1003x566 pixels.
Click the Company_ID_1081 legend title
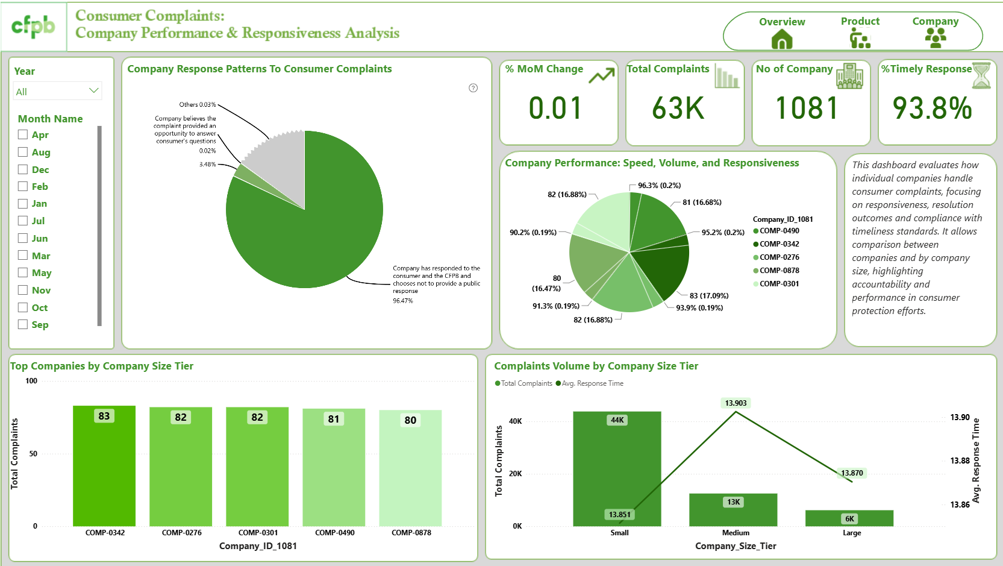tap(783, 219)
